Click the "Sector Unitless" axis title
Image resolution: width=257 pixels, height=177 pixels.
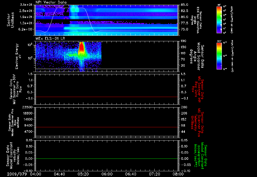coord(11,20)
